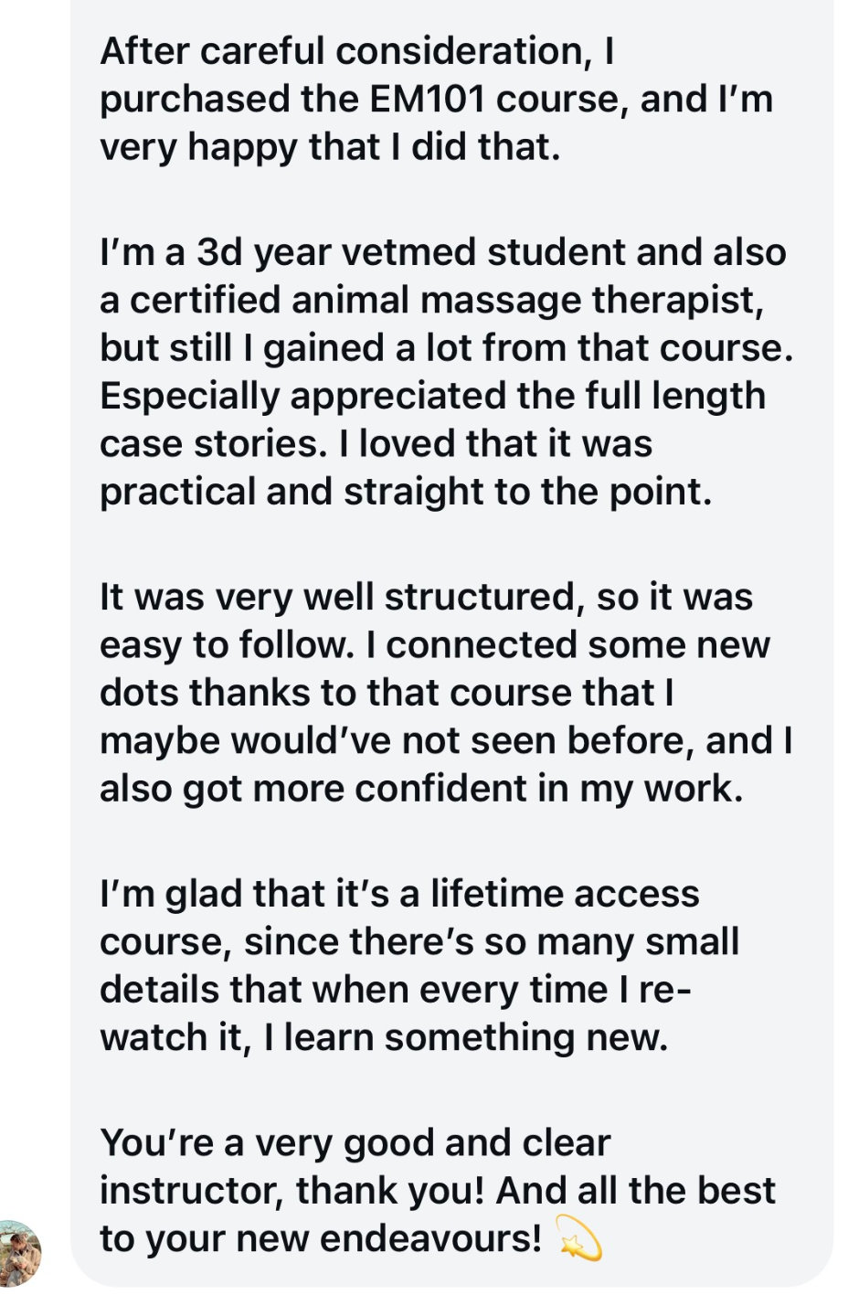Click the 'Especially appreciated the full length' line

(432, 396)
